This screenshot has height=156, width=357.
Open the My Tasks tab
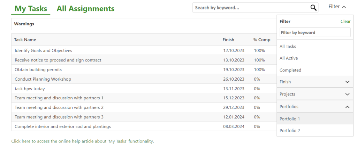[31, 9]
